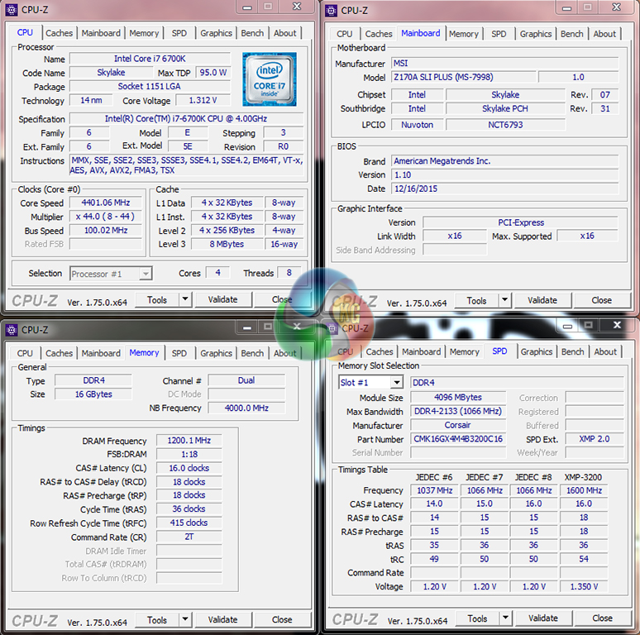Click Validate button in CPU window
640x635 pixels.
(223, 299)
